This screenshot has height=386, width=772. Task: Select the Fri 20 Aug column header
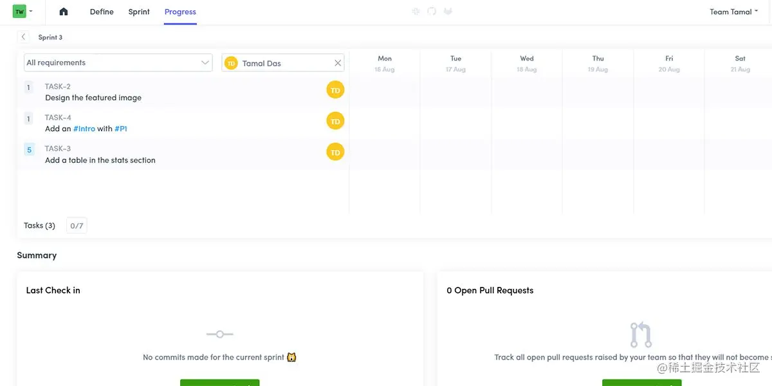coord(669,64)
